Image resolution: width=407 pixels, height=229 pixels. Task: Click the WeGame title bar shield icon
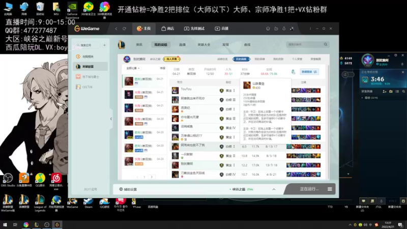(268, 28)
